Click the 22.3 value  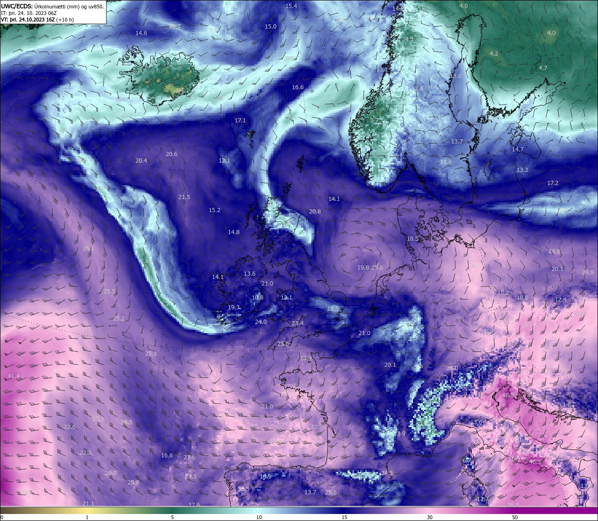coord(85,453)
